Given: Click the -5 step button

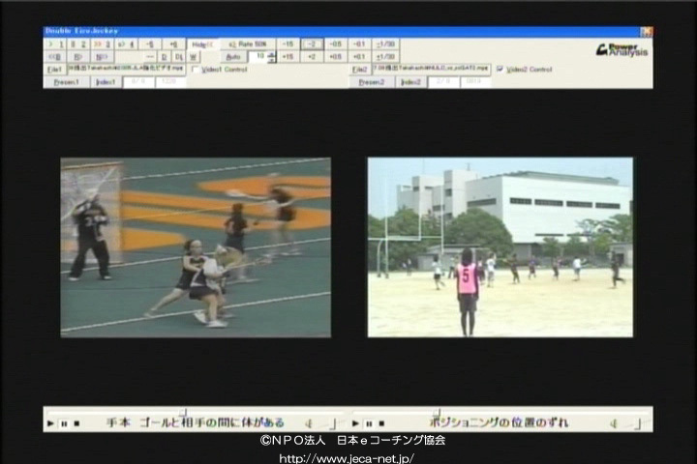Looking at the screenshot, I should [150, 44].
